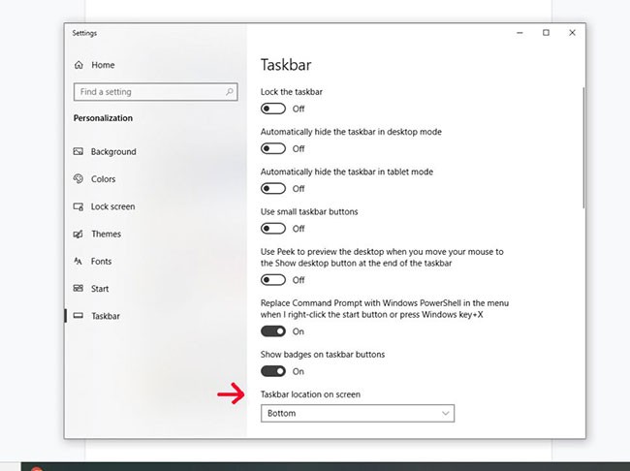The image size is (630, 471).
Task: Open Fonts section icon
Action: point(79,262)
